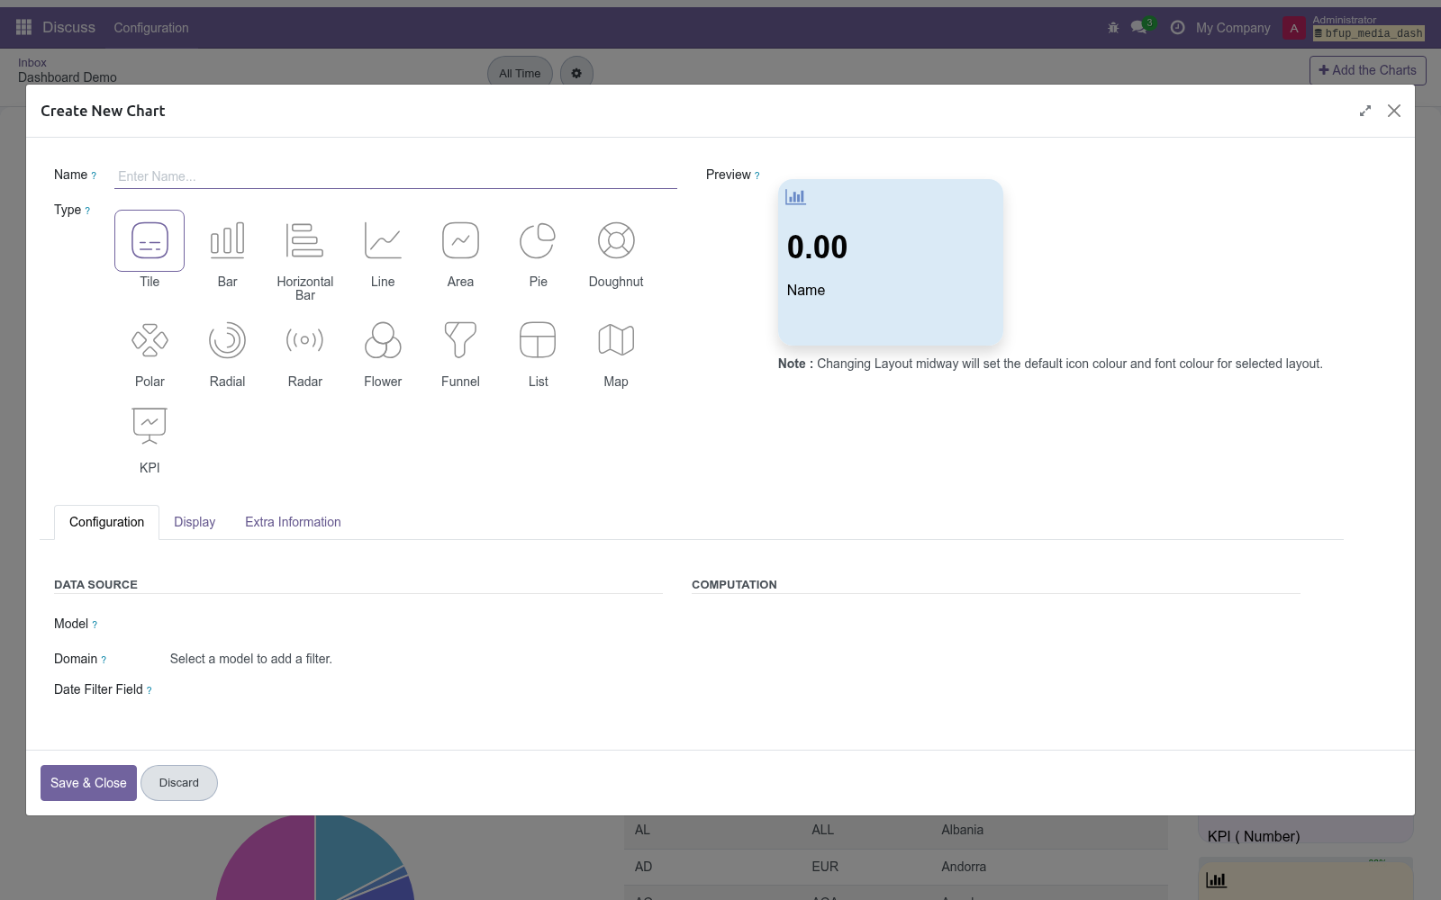Select the Doughnut chart type

[x=616, y=240]
